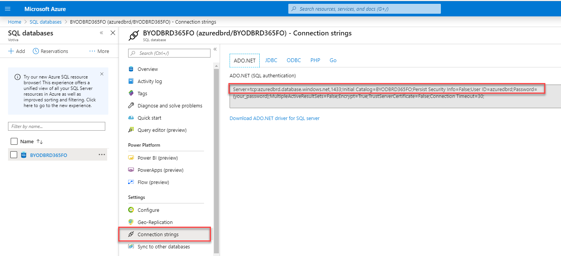Focus the Filter by name field
The image size is (561, 256).
[x=56, y=126]
